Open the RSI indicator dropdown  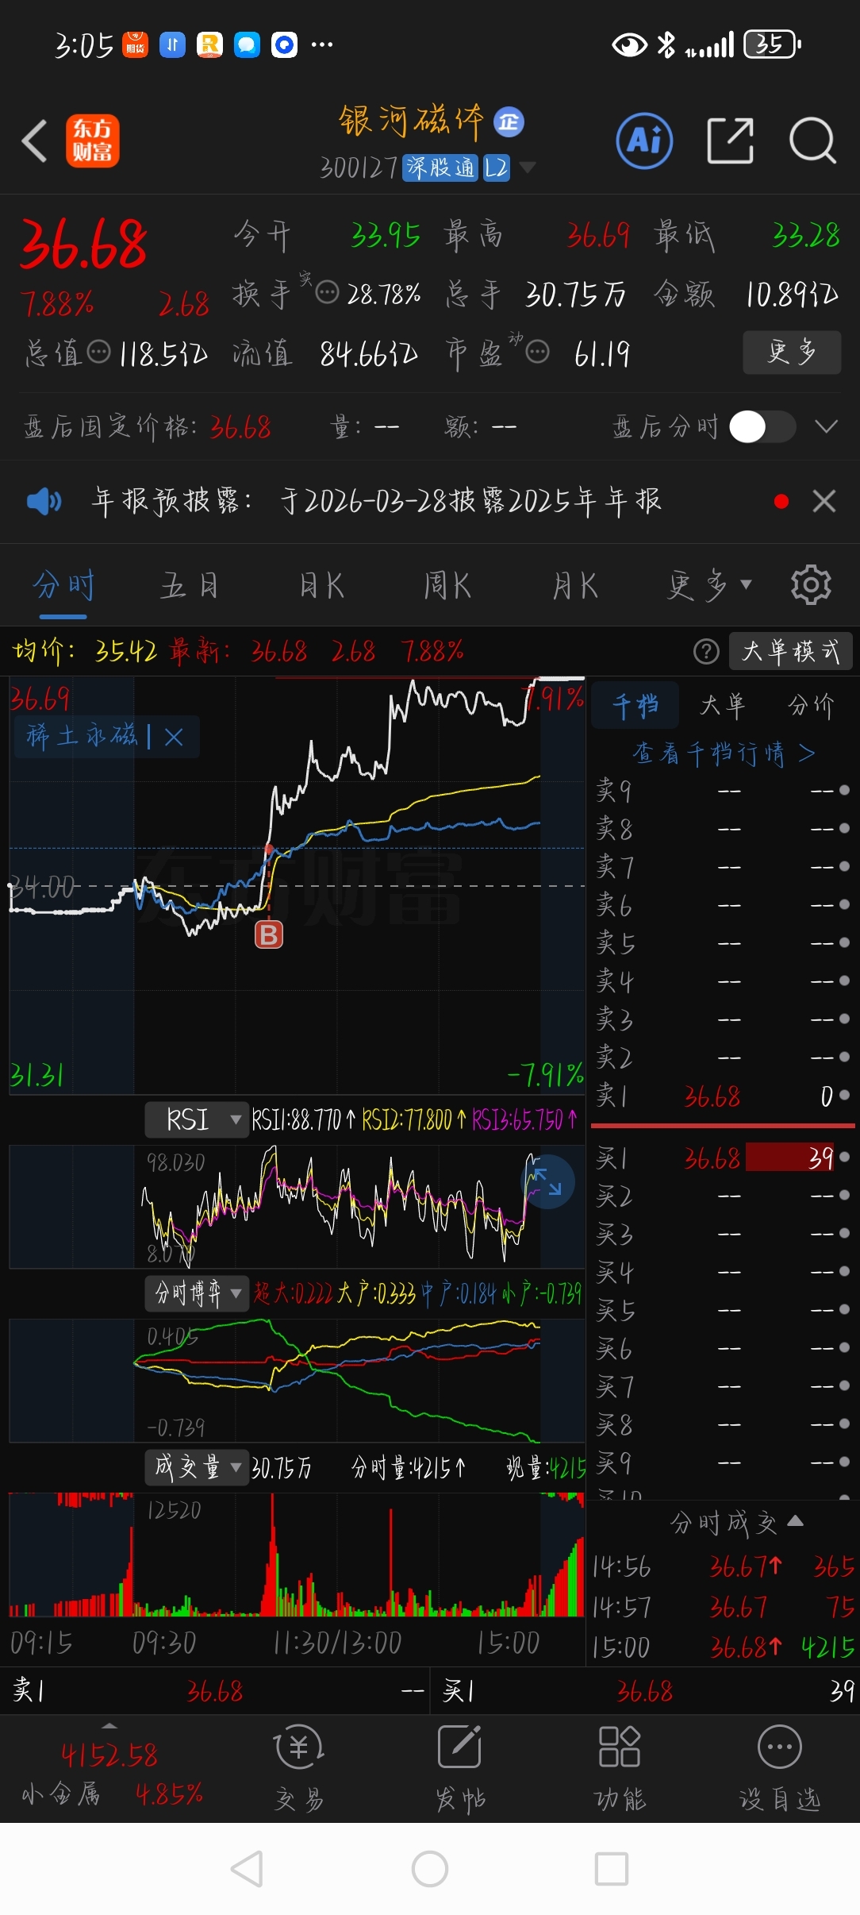tap(197, 1119)
